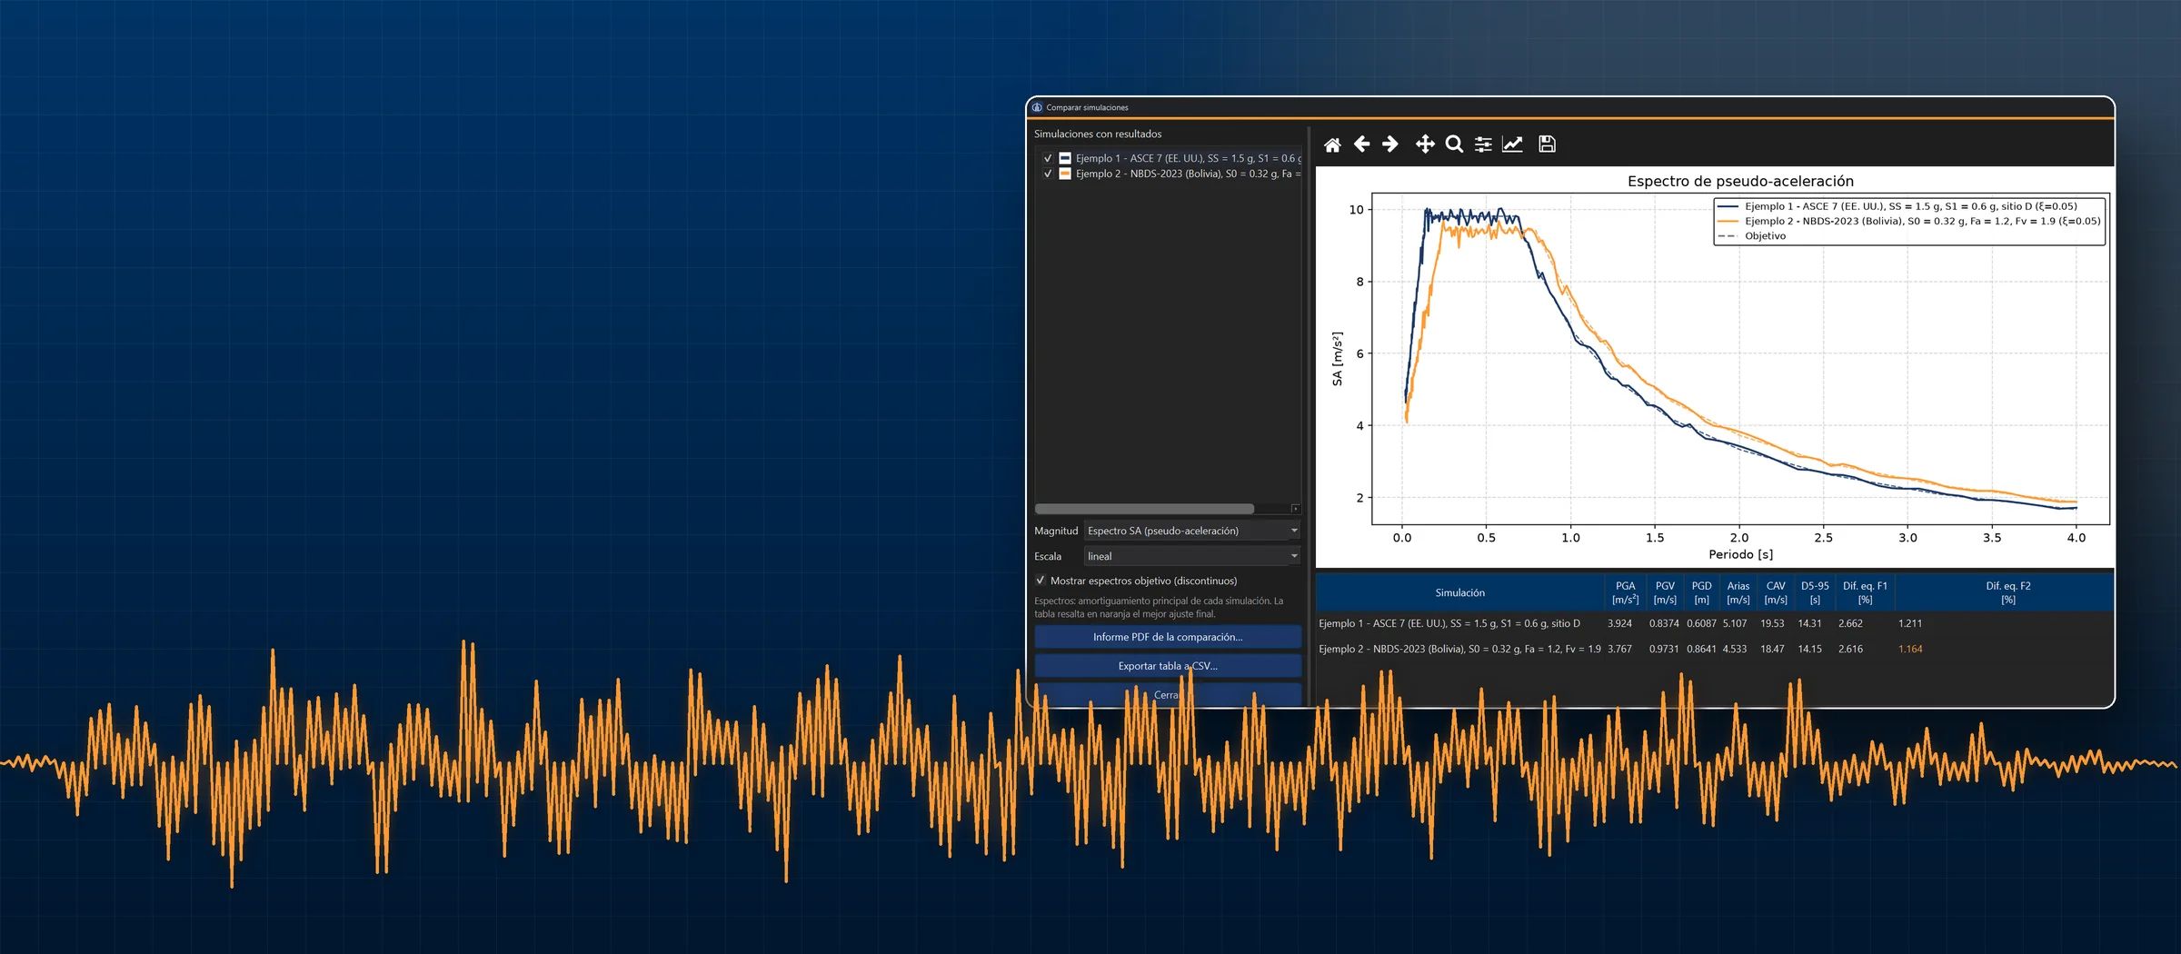Sort by the Arias column header

[x=1738, y=592]
